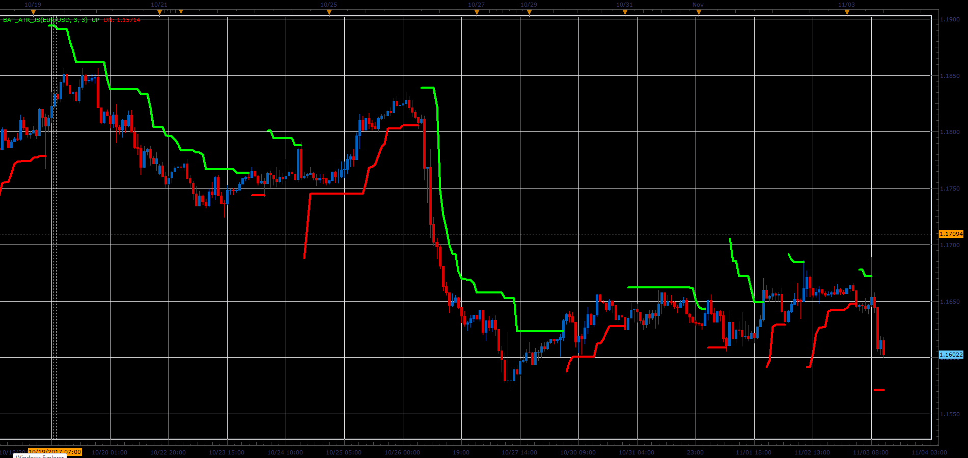Click the 1.1550 price axis label
968x458 pixels.
pyautogui.click(x=950, y=414)
